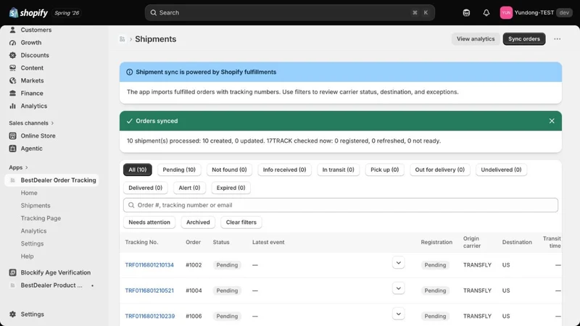Open the sidekick assistant icon in top bar
The height and width of the screenshot is (326, 580).
pos(466,12)
